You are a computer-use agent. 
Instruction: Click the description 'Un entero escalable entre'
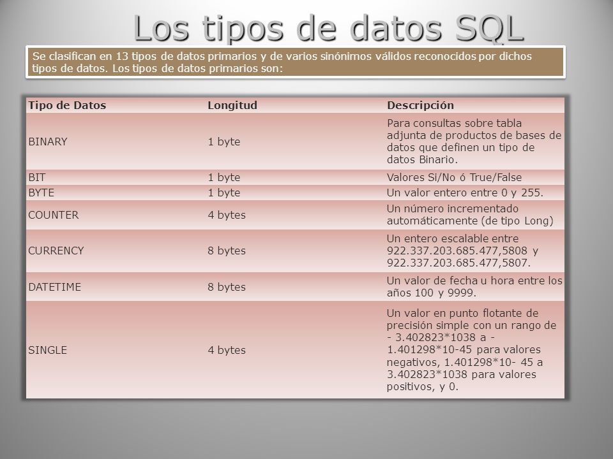pyautogui.click(x=462, y=250)
